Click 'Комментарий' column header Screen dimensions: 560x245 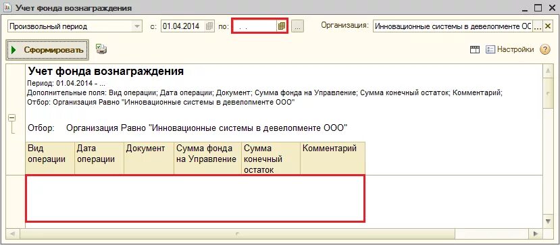332,158
